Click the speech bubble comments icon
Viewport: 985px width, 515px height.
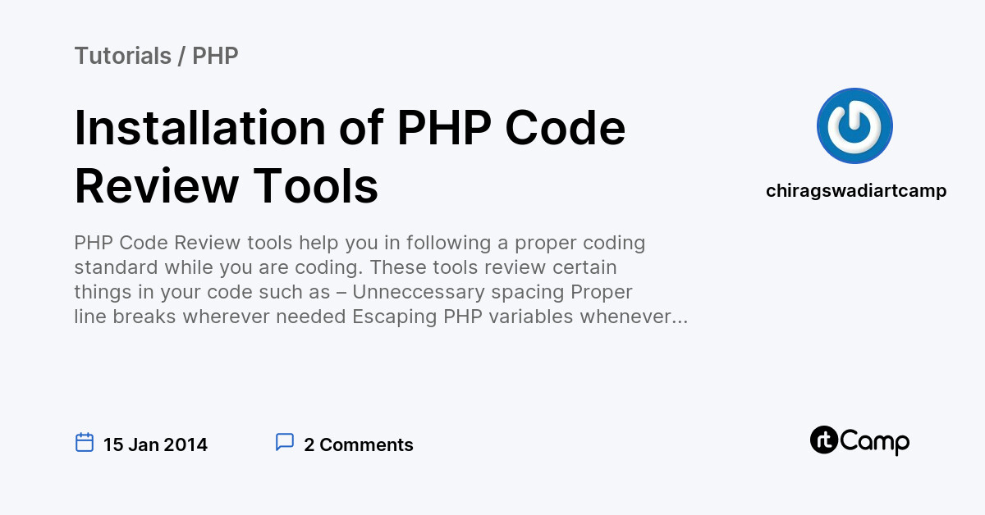(x=285, y=443)
